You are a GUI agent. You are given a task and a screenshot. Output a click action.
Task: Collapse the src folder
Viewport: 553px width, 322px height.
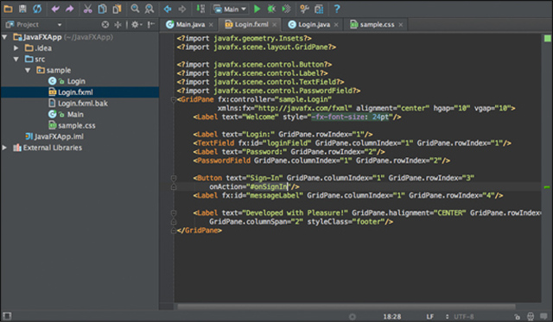coord(16,60)
